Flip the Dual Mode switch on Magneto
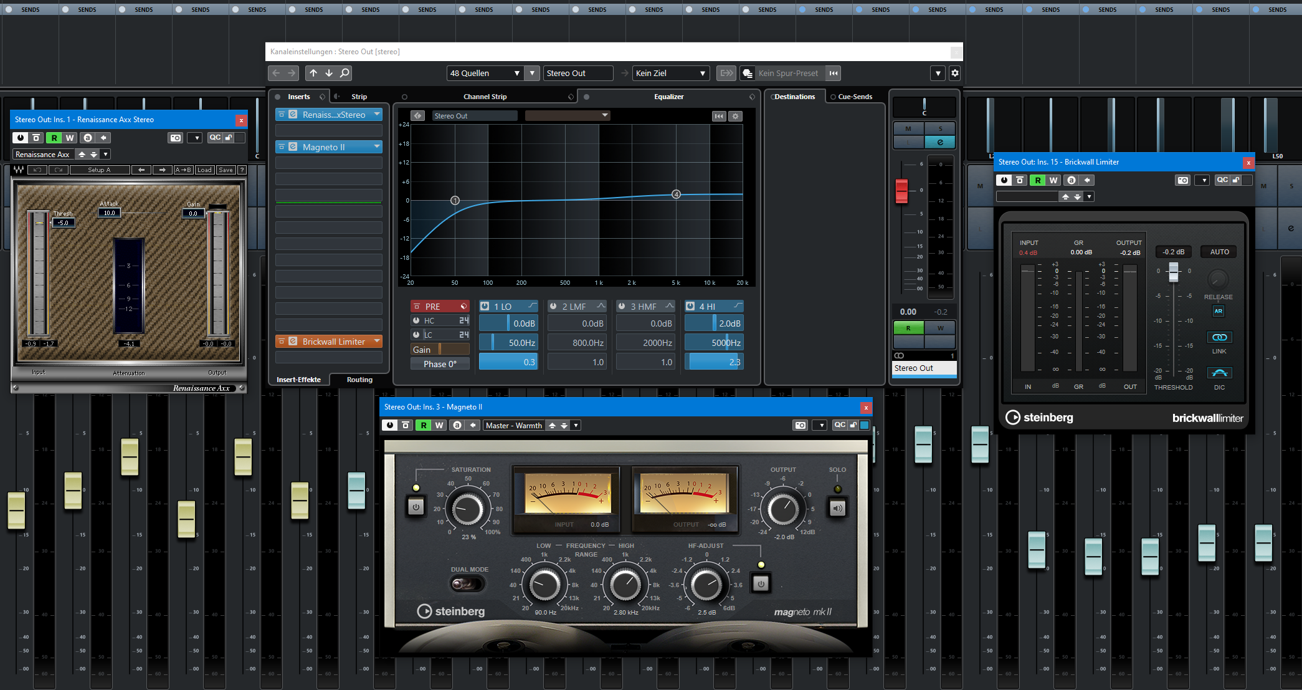This screenshot has height=690, width=1302. [x=467, y=584]
